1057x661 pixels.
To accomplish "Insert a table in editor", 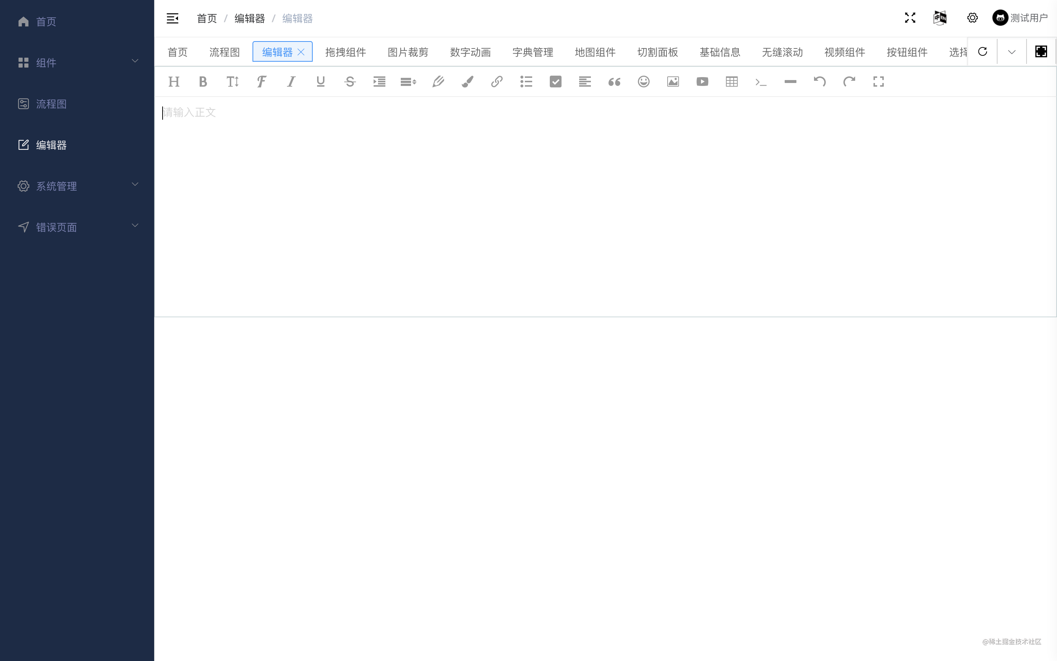I will pyautogui.click(x=731, y=82).
